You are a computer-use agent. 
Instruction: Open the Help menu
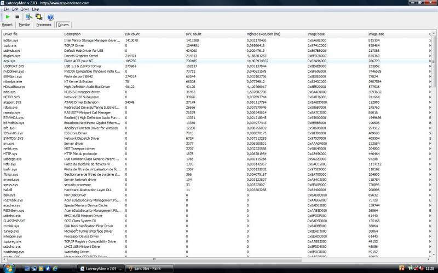pos(36,9)
